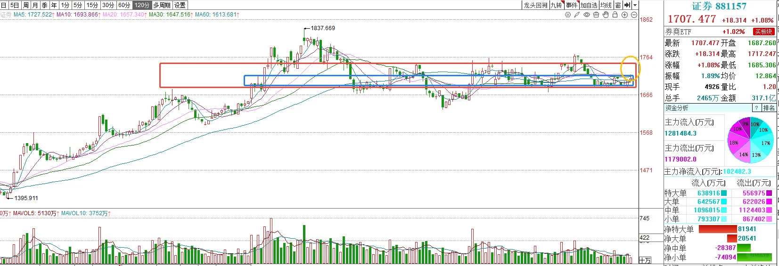Viewport: 779px width, 266px height.
Task: Select the 60分 timeframe
Action: (124, 5)
